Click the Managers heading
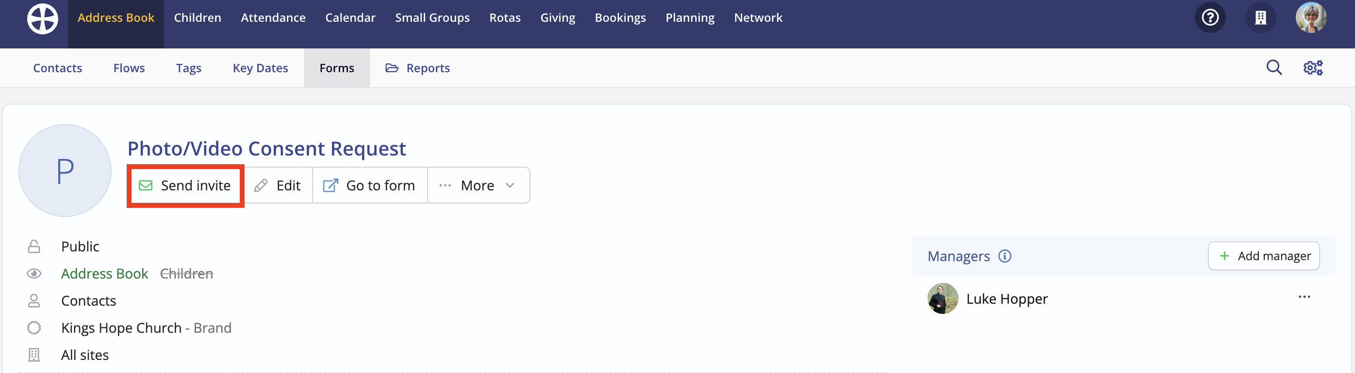The image size is (1355, 373). [958, 256]
